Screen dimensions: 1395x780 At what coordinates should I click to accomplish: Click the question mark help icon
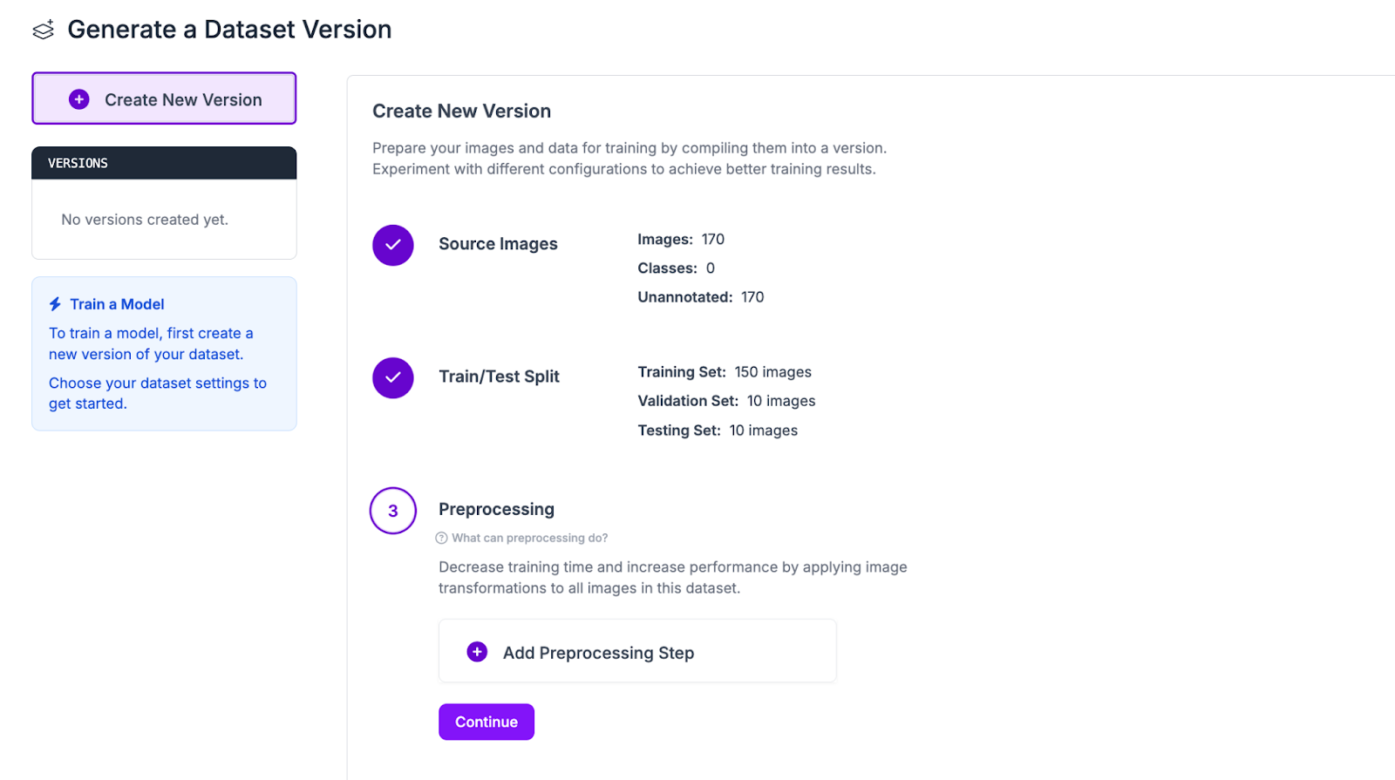(x=441, y=538)
